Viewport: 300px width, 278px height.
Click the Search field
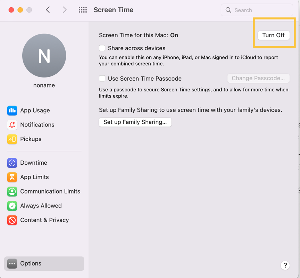click(257, 10)
